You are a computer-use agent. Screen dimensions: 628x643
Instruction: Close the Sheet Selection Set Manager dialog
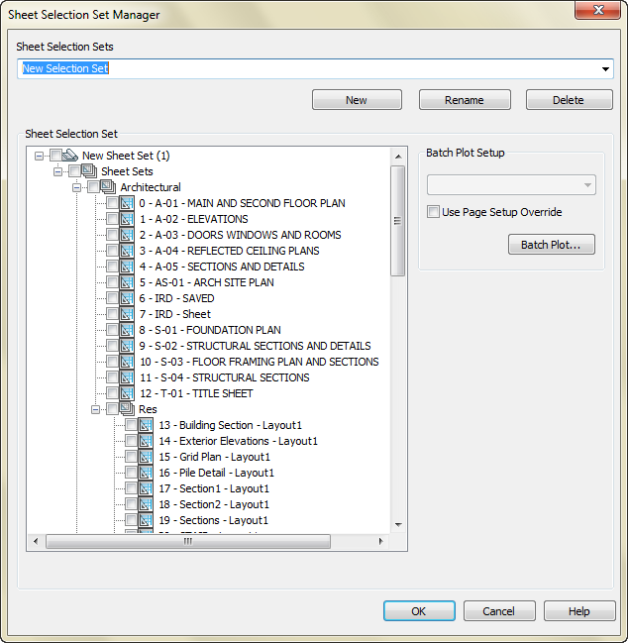pos(597,10)
